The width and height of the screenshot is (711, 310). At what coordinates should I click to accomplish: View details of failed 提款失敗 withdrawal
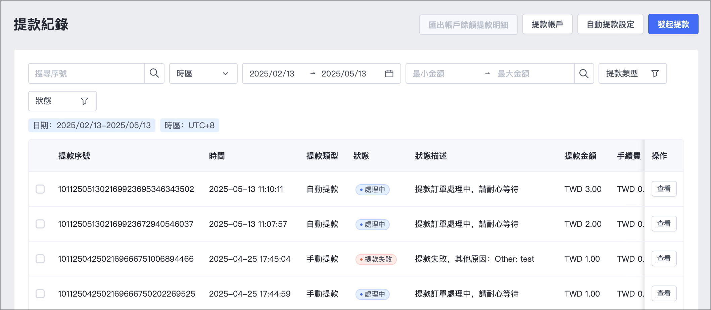(664, 258)
